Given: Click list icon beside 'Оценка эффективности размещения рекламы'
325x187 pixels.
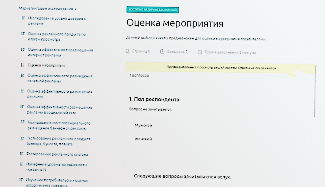Looking at the screenshot, I should [x=22, y=91].
